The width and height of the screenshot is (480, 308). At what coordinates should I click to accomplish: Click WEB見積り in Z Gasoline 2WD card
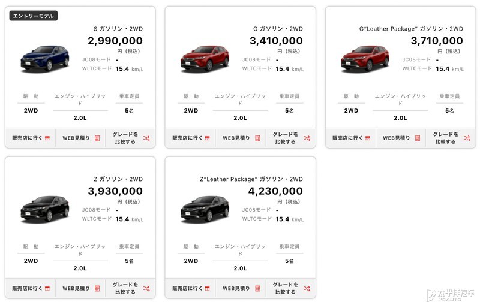[x=76, y=289]
